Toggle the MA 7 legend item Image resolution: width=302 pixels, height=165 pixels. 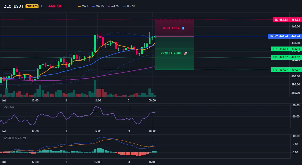click(x=83, y=6)
